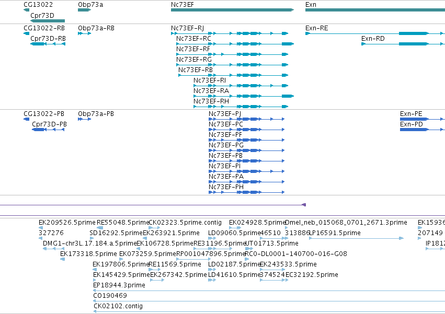This screenshot has height=314, width=445.
Task: Click protein Nc73EF-PI
Action: 247,171
